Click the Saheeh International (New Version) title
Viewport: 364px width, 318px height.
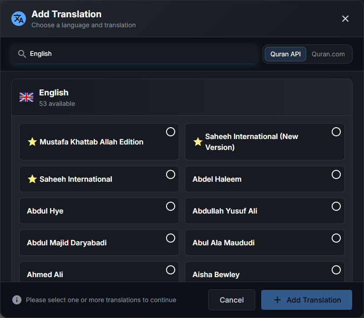click(x=252, y=142)
